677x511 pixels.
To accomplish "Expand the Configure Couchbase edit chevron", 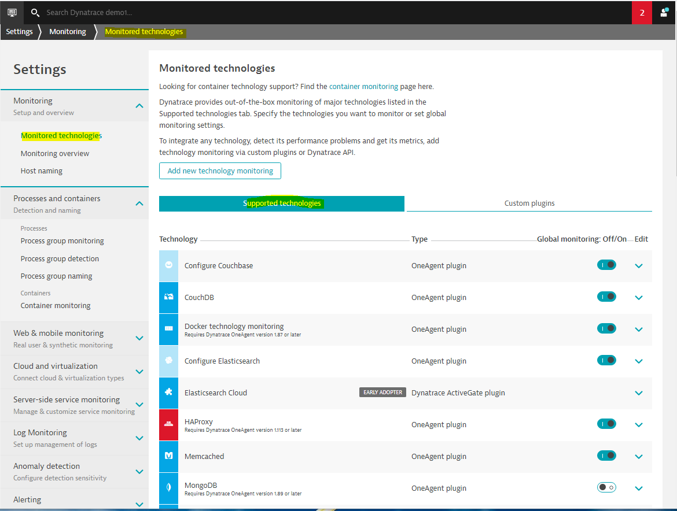I will tap(639, 266).
